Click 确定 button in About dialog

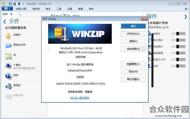[x=133, y=26]
